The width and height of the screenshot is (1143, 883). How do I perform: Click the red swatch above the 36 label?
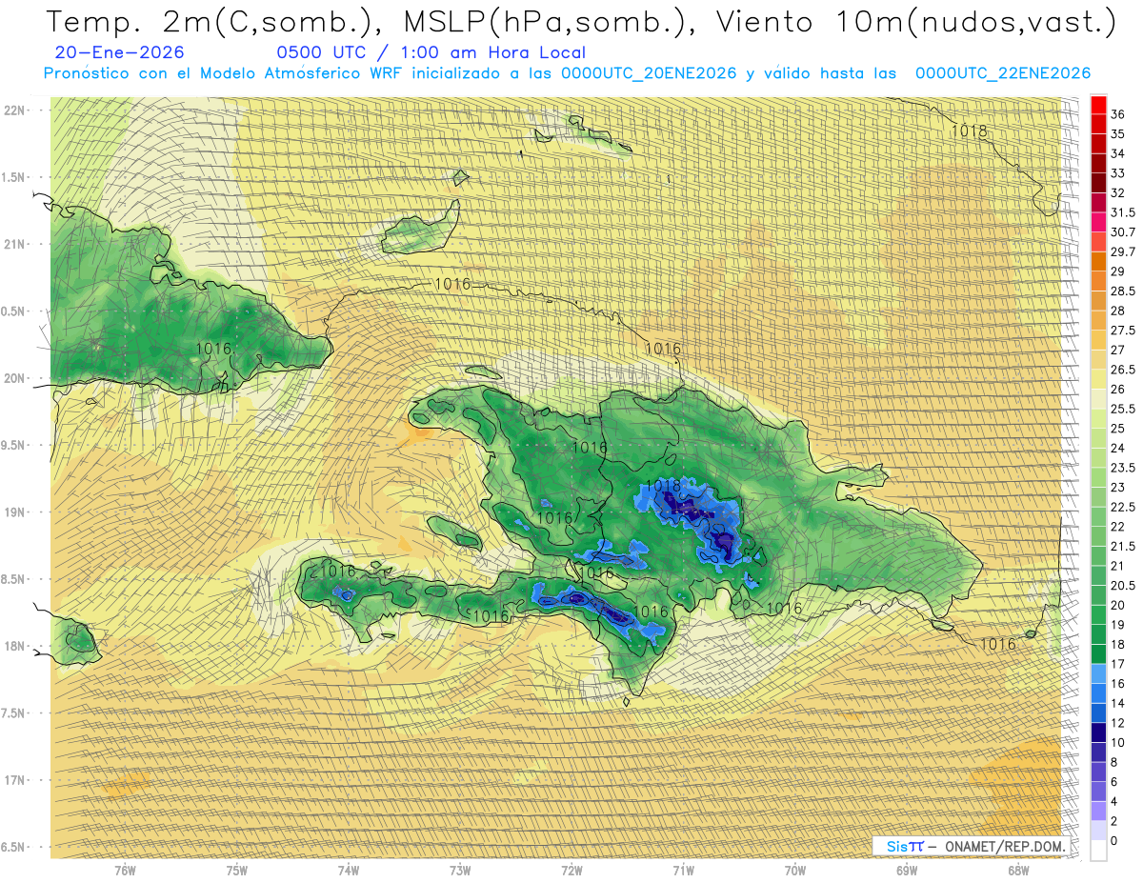coord(1098,104)
